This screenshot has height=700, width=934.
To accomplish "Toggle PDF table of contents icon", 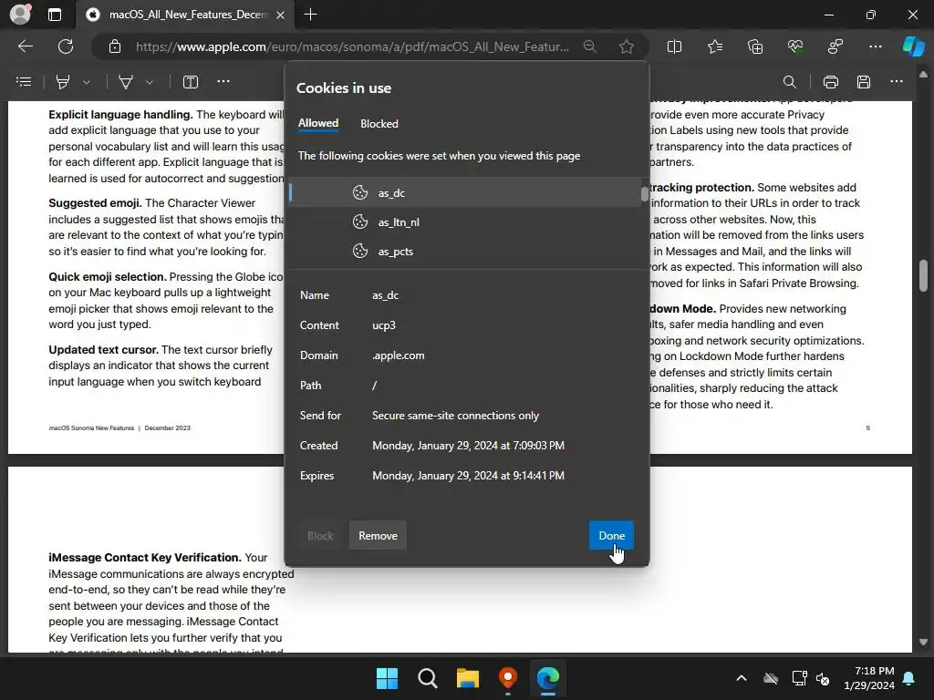I will 24,81.
